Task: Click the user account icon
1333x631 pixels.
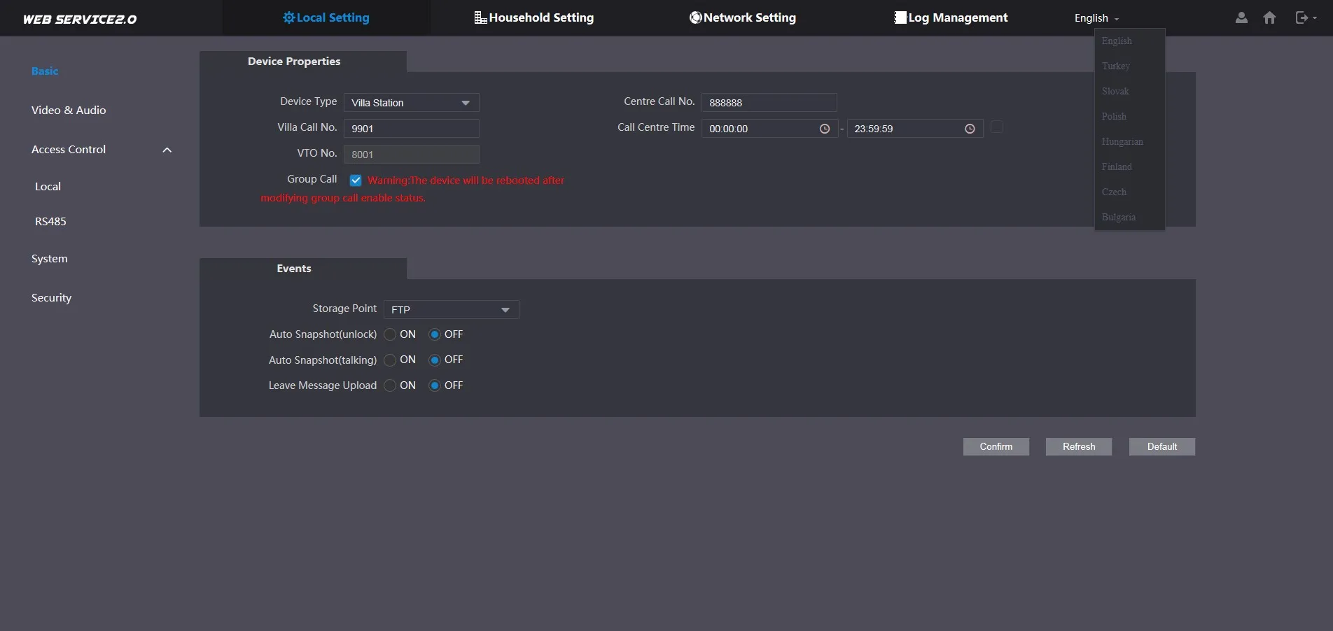Action: (x=1241, y=17)
